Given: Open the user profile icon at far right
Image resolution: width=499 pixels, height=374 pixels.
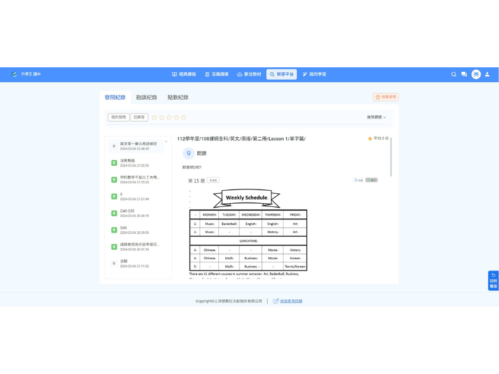Looking at the screenshot, I should point(487,74).
